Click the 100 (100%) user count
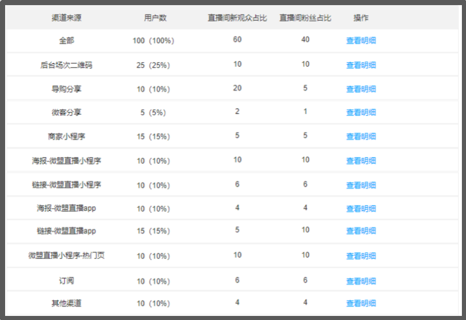 pos(153,41)
